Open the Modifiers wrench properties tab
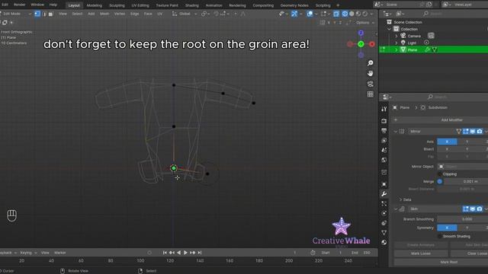Image resolution: width=488 pixels, height=274 pixels. pyautogui.click(x=384, y=194)
